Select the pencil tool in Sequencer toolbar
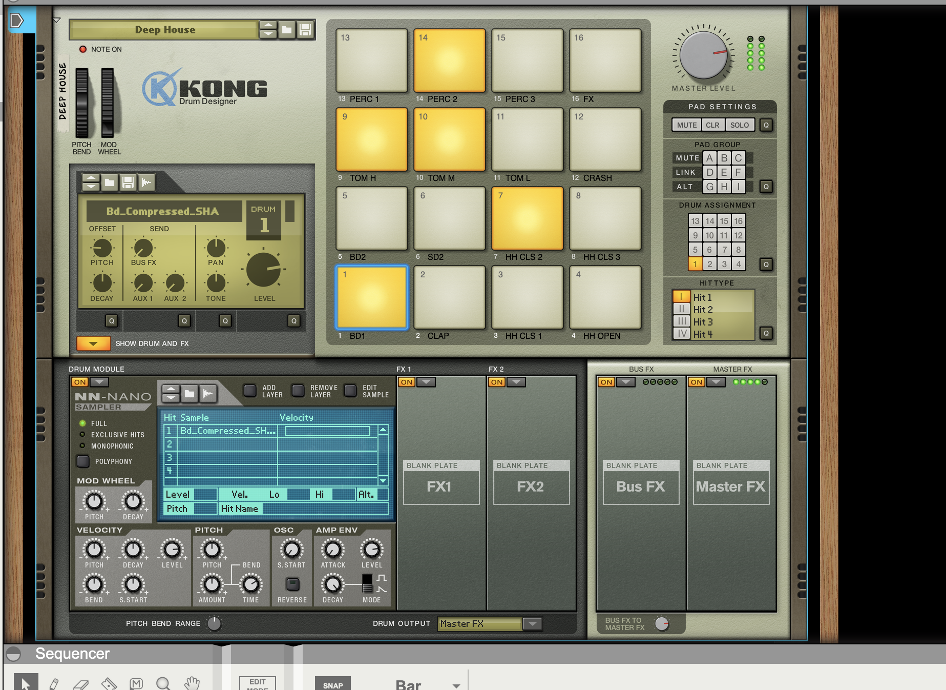The width and height of the screenshot is (946, 690). pos(54,683)
